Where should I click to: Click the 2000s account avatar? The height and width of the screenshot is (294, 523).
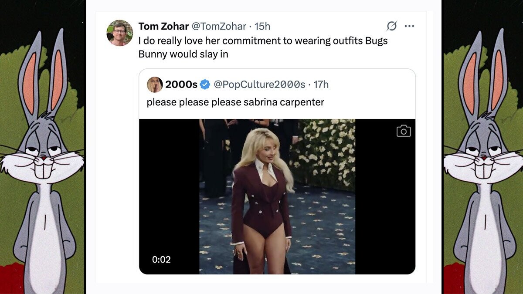[x=155, y=84]
